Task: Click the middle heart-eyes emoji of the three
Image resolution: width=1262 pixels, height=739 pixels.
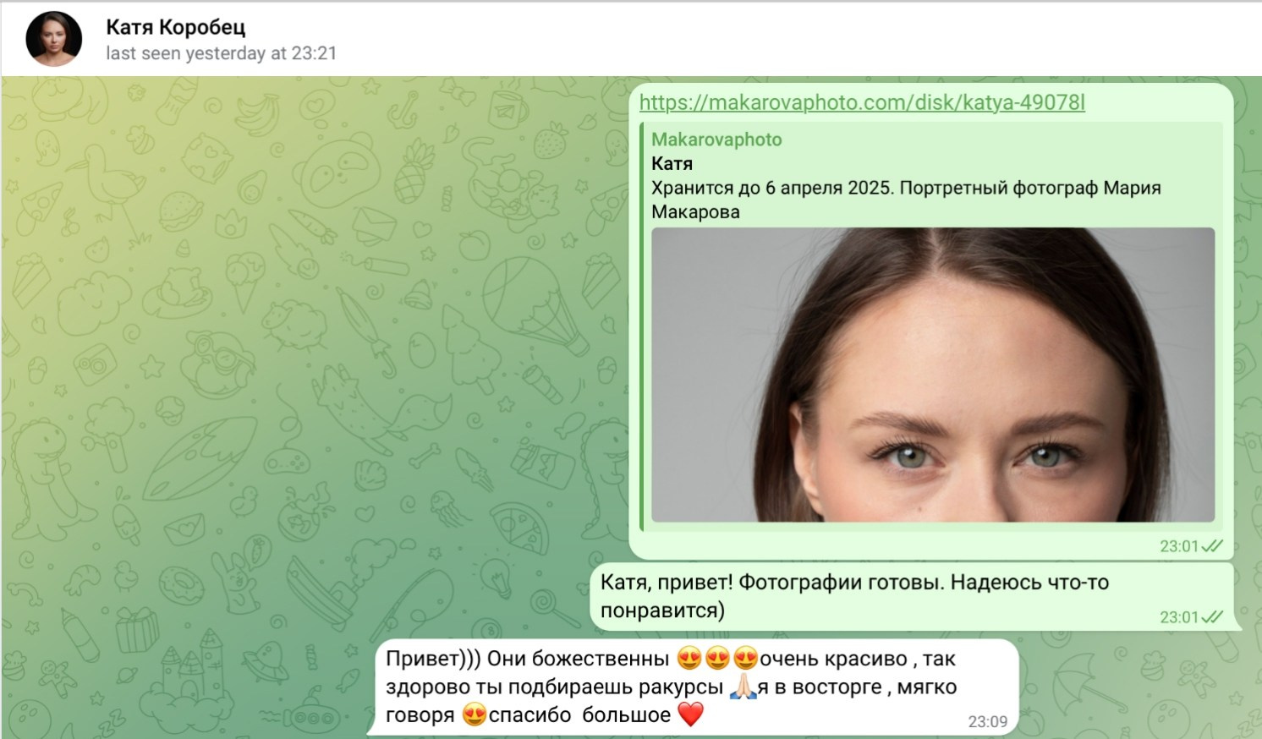Action: (x=718, y=659)
